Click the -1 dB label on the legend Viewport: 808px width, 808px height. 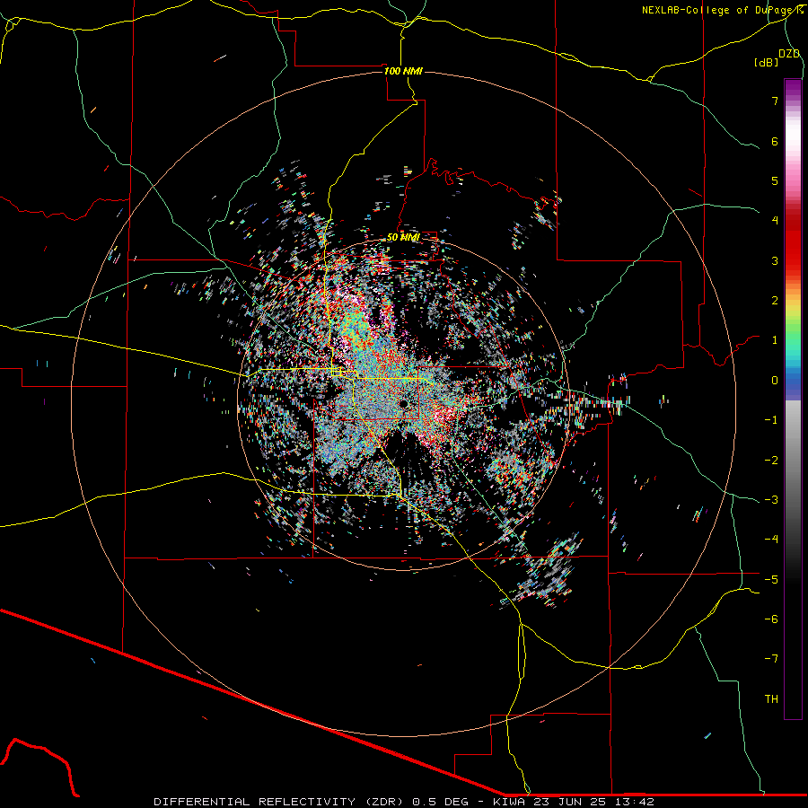click(x=771, y=420)
